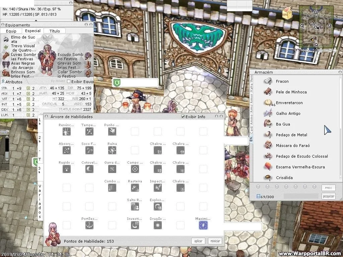Increase STR with its arrow button
343x257 pixels.
point(28,88)
